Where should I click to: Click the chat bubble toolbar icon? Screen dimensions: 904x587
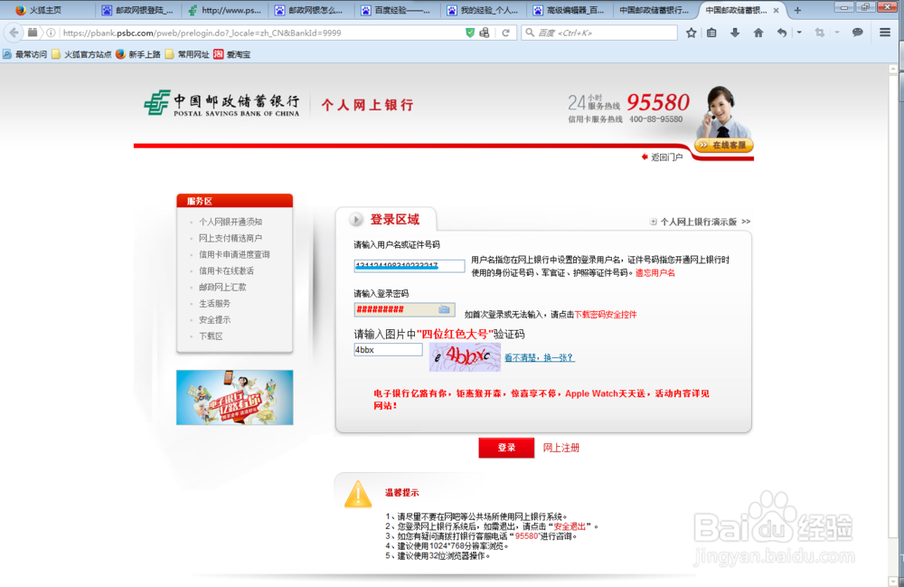click(857, 33)
